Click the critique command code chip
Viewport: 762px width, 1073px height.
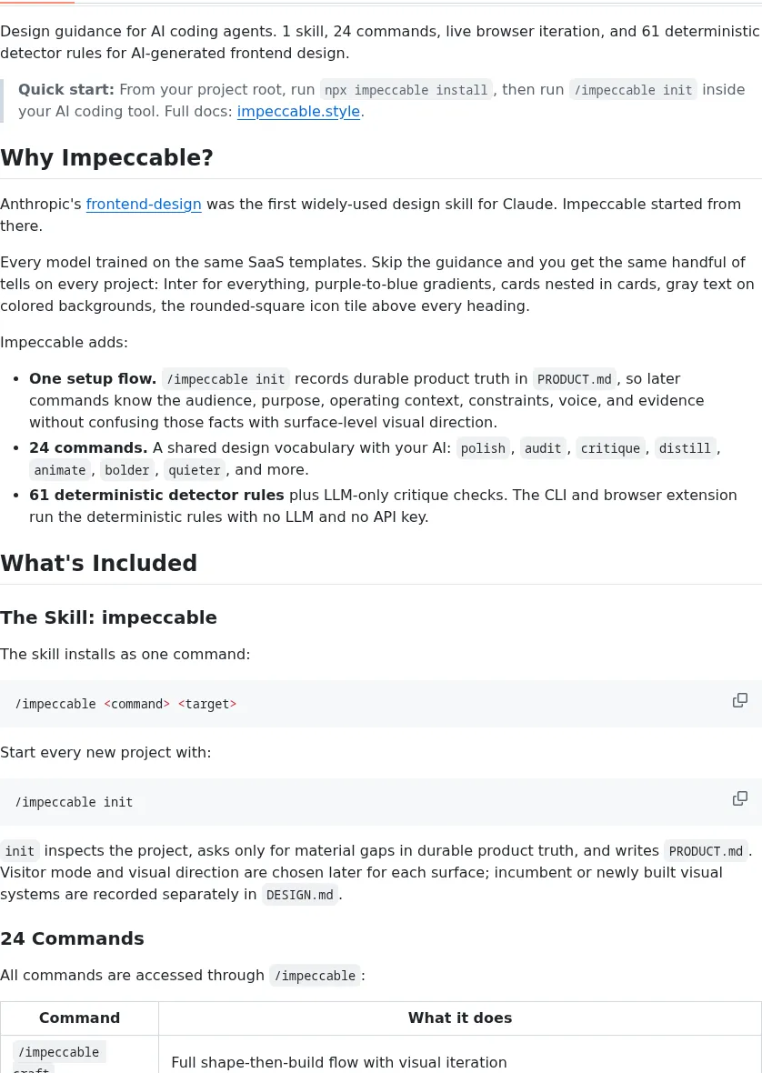(610, 448)
